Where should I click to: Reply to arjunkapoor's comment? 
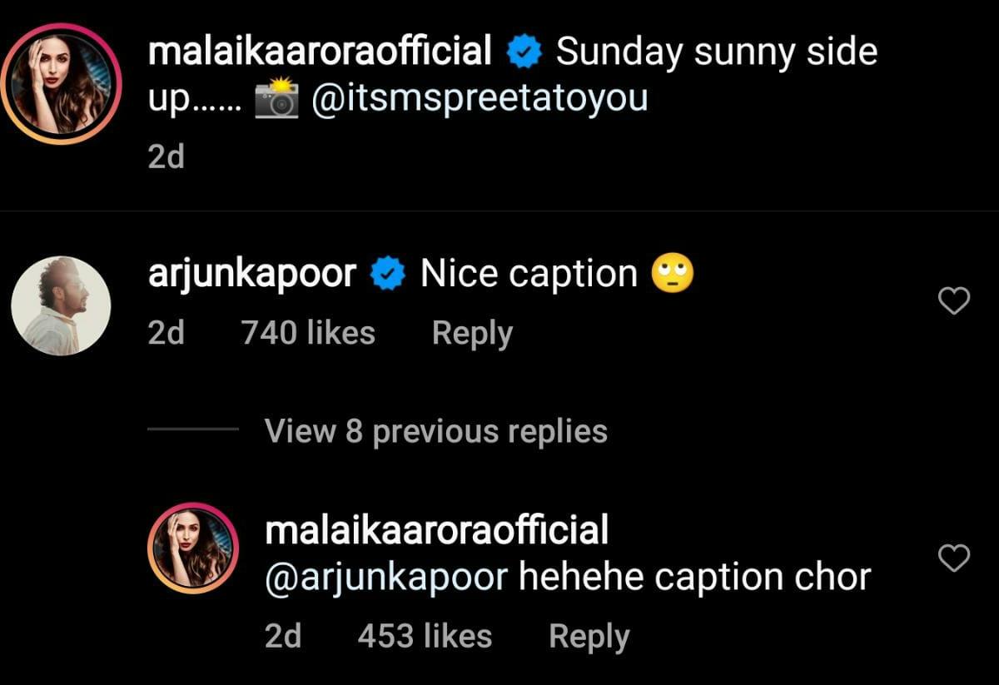[x=472, y=333]
